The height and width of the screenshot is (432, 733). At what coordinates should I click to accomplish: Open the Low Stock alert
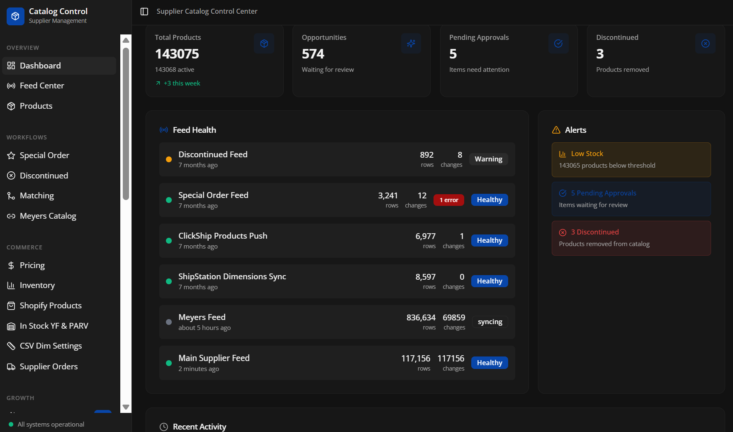click(631, 160)
